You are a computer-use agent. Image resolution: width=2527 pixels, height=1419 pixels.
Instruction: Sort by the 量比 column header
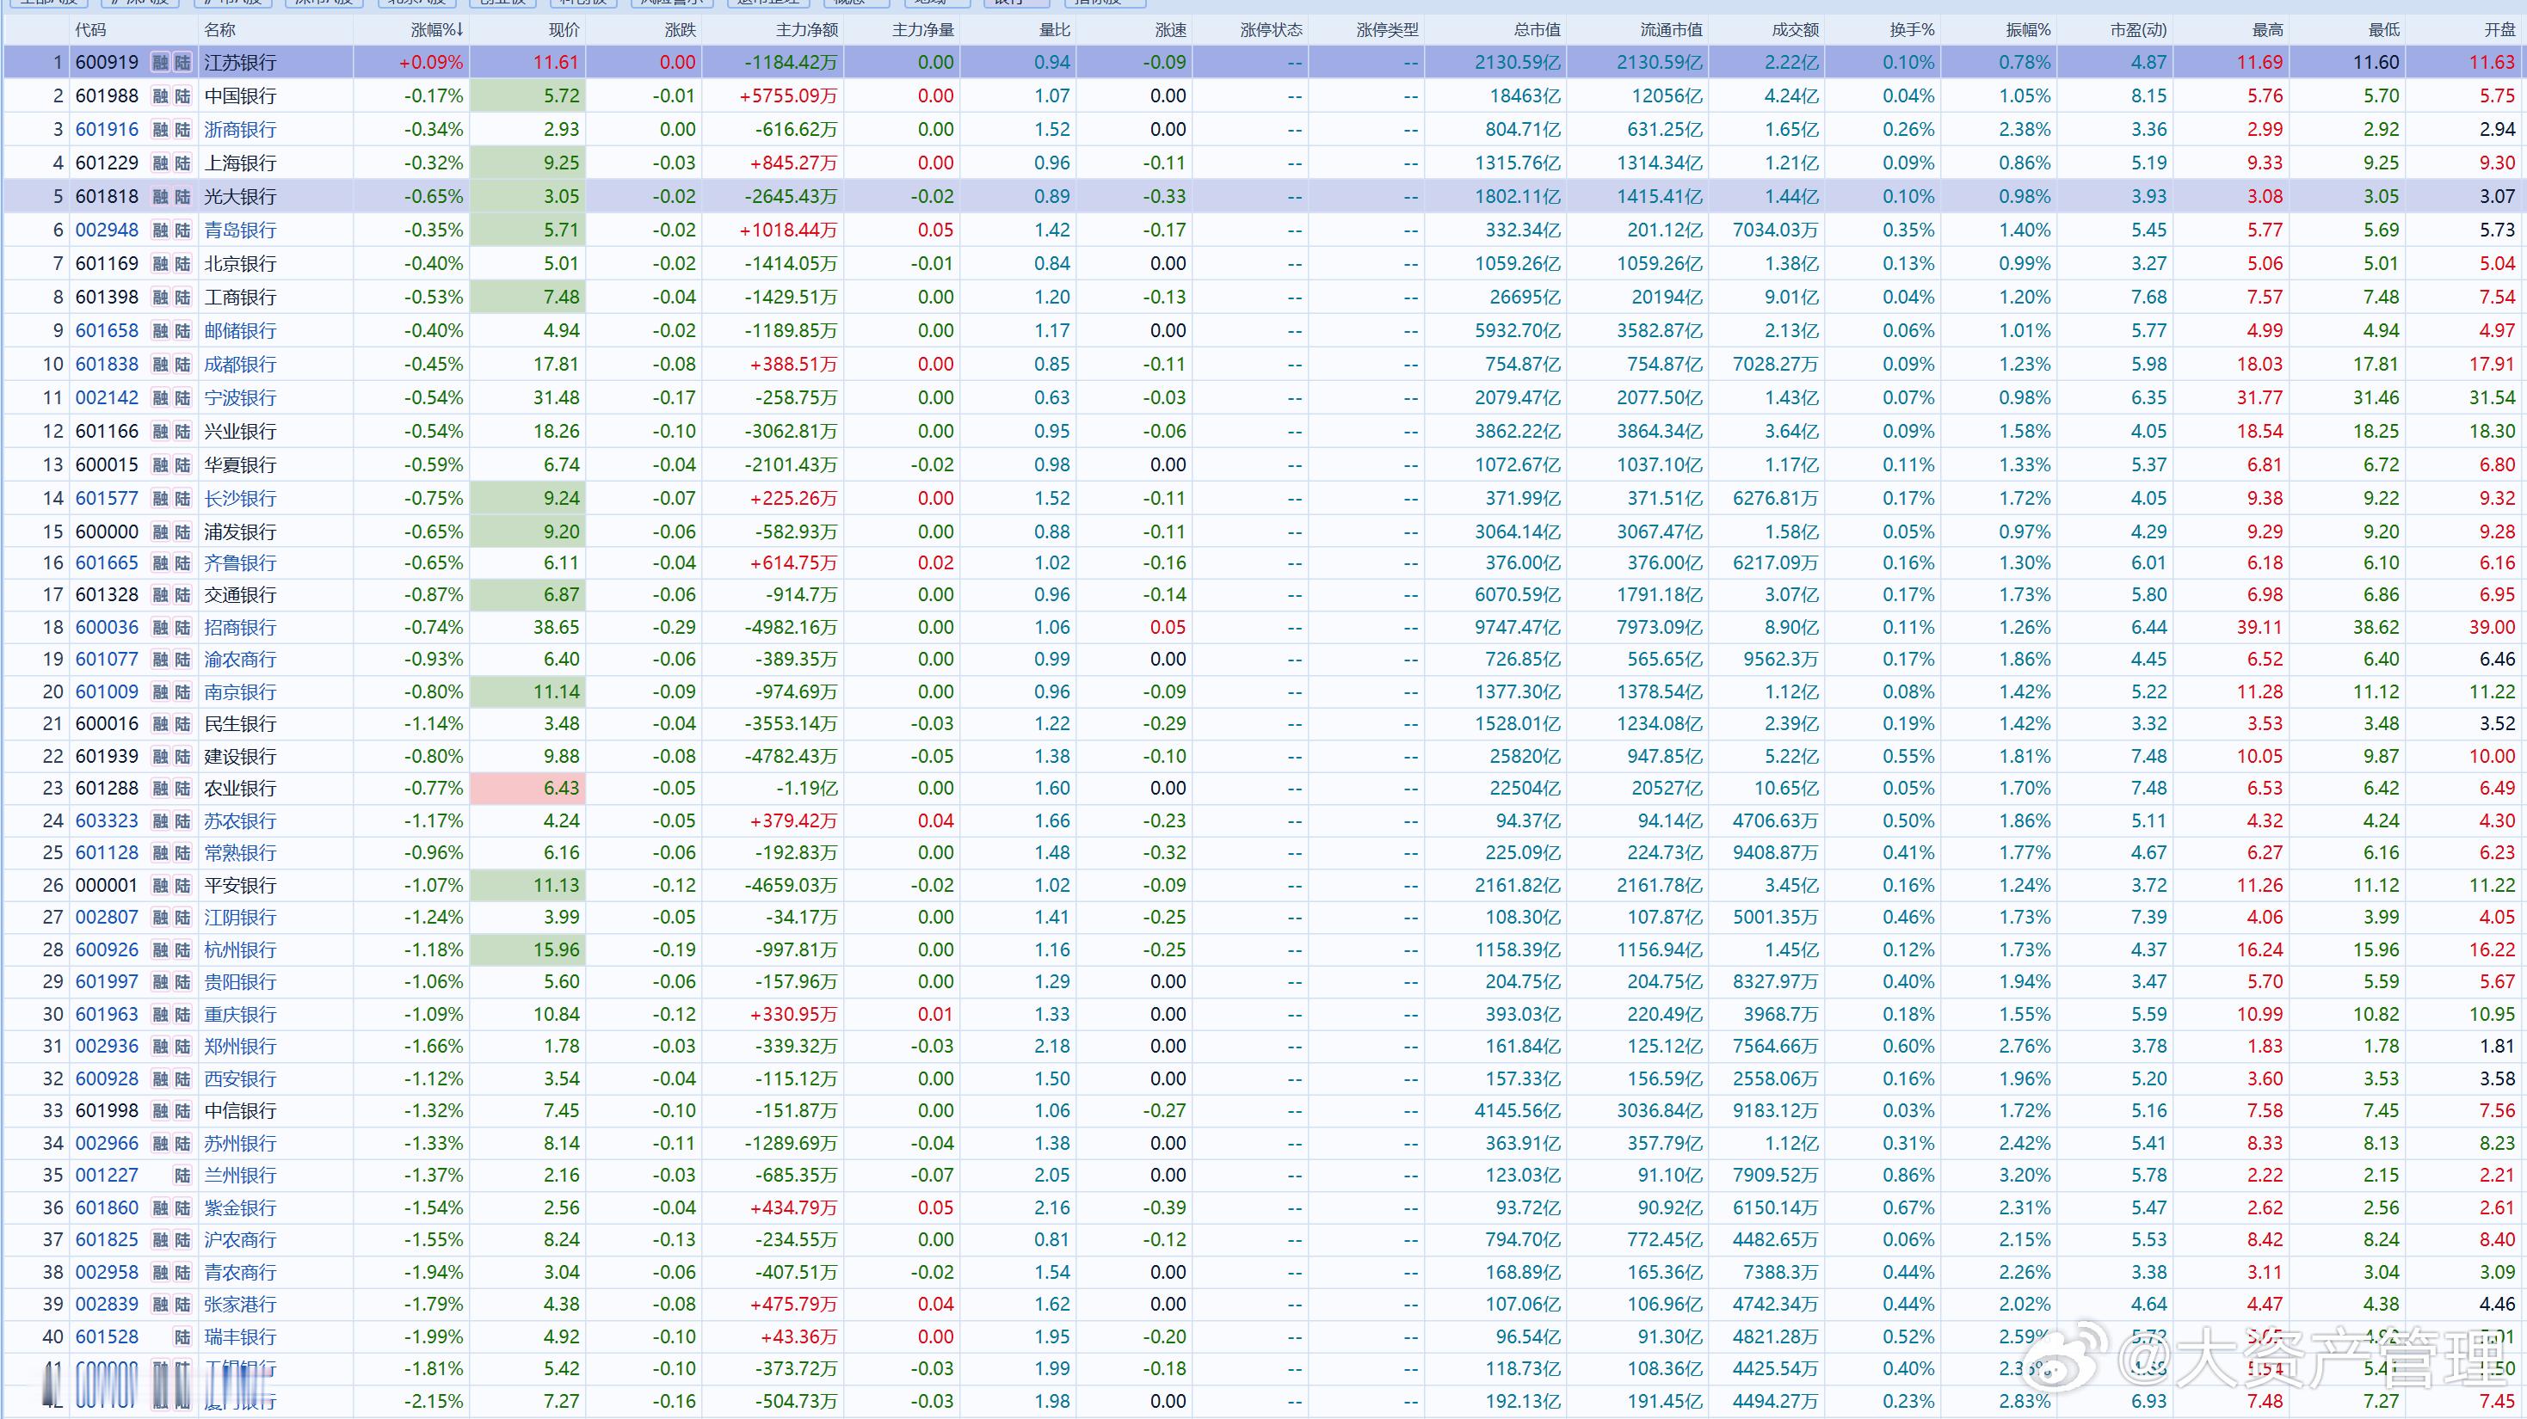[1055, 30]
